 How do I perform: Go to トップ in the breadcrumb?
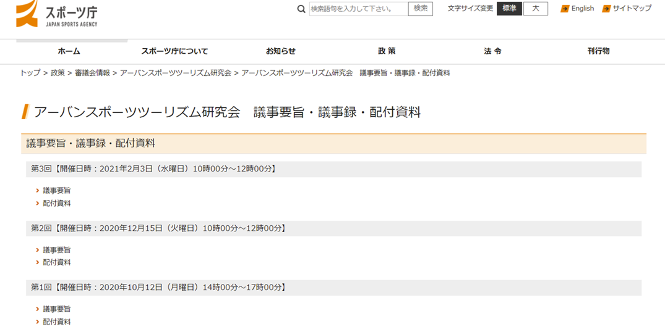pos(30,73)
